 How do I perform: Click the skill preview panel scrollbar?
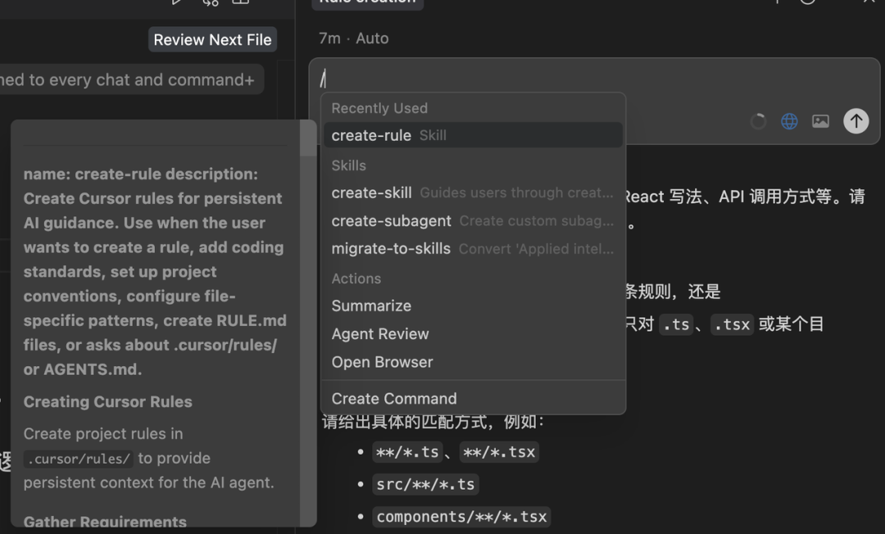click(308, 138)
